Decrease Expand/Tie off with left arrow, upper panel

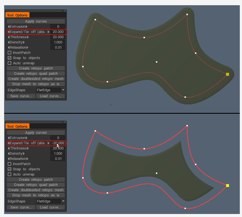(x=9, y=32)
